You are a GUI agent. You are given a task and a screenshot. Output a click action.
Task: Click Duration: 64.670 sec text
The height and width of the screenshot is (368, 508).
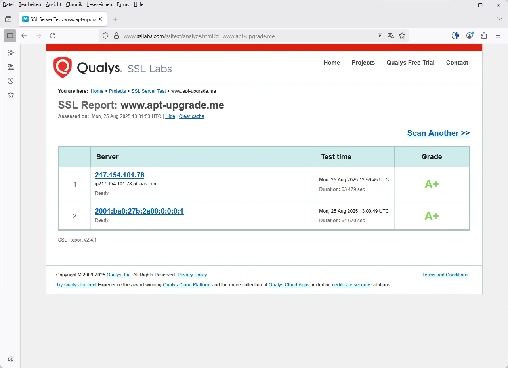pyautogui.click(x=342, y=221)
